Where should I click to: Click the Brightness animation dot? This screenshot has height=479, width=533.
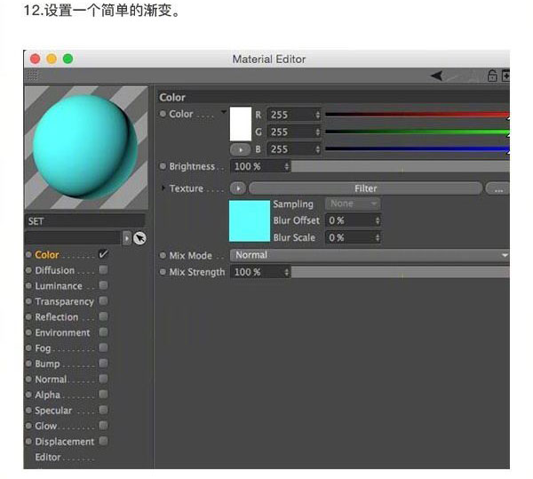point(163,166)
